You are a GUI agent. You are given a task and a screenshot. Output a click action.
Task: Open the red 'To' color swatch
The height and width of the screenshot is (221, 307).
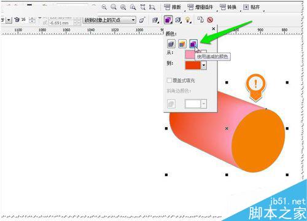193,65
